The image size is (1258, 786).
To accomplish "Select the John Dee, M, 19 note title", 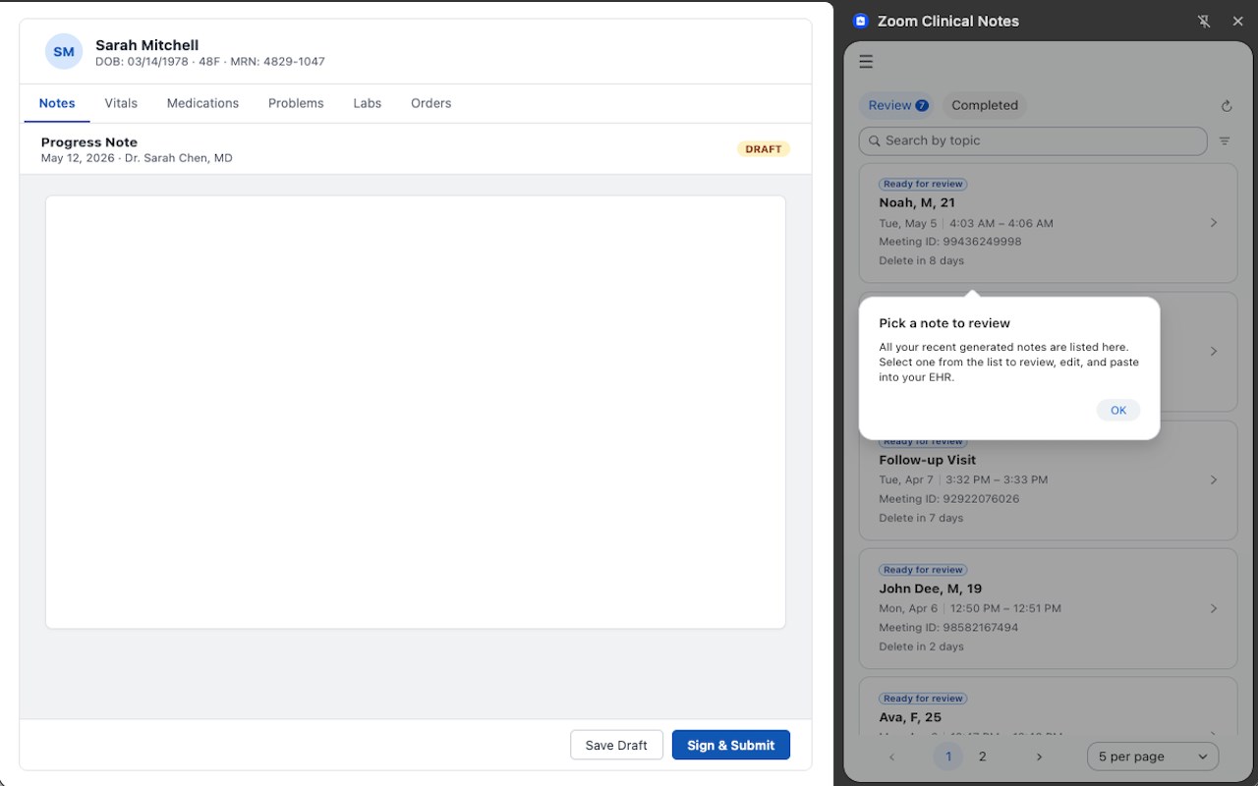I will pyautogui.click(x=931, y=589).
